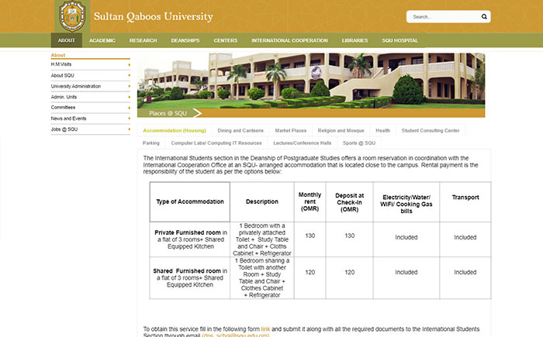This screenshot has width=543, height=337.
Task: Click the Committees sidebar link
Action: [x=63, y=107]
